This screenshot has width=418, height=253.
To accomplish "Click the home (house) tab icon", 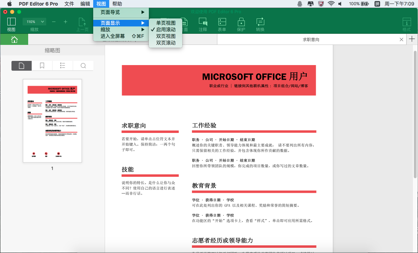I will coord(14,39).
